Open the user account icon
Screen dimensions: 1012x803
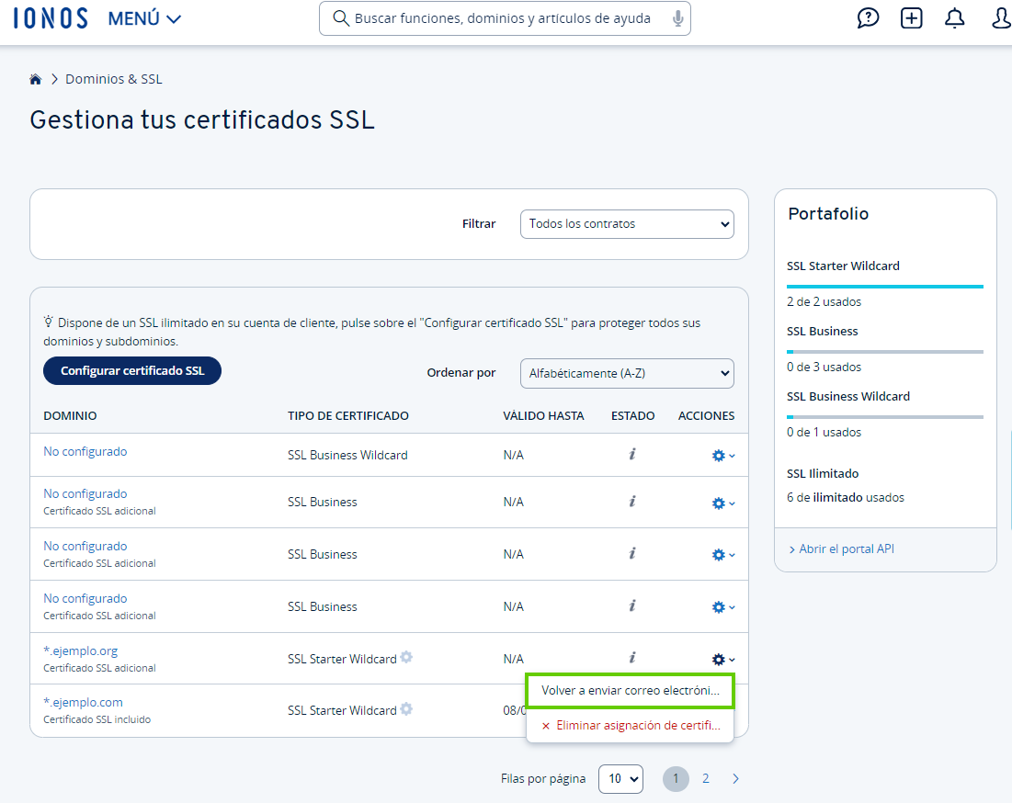click(x=1000, y=18)
